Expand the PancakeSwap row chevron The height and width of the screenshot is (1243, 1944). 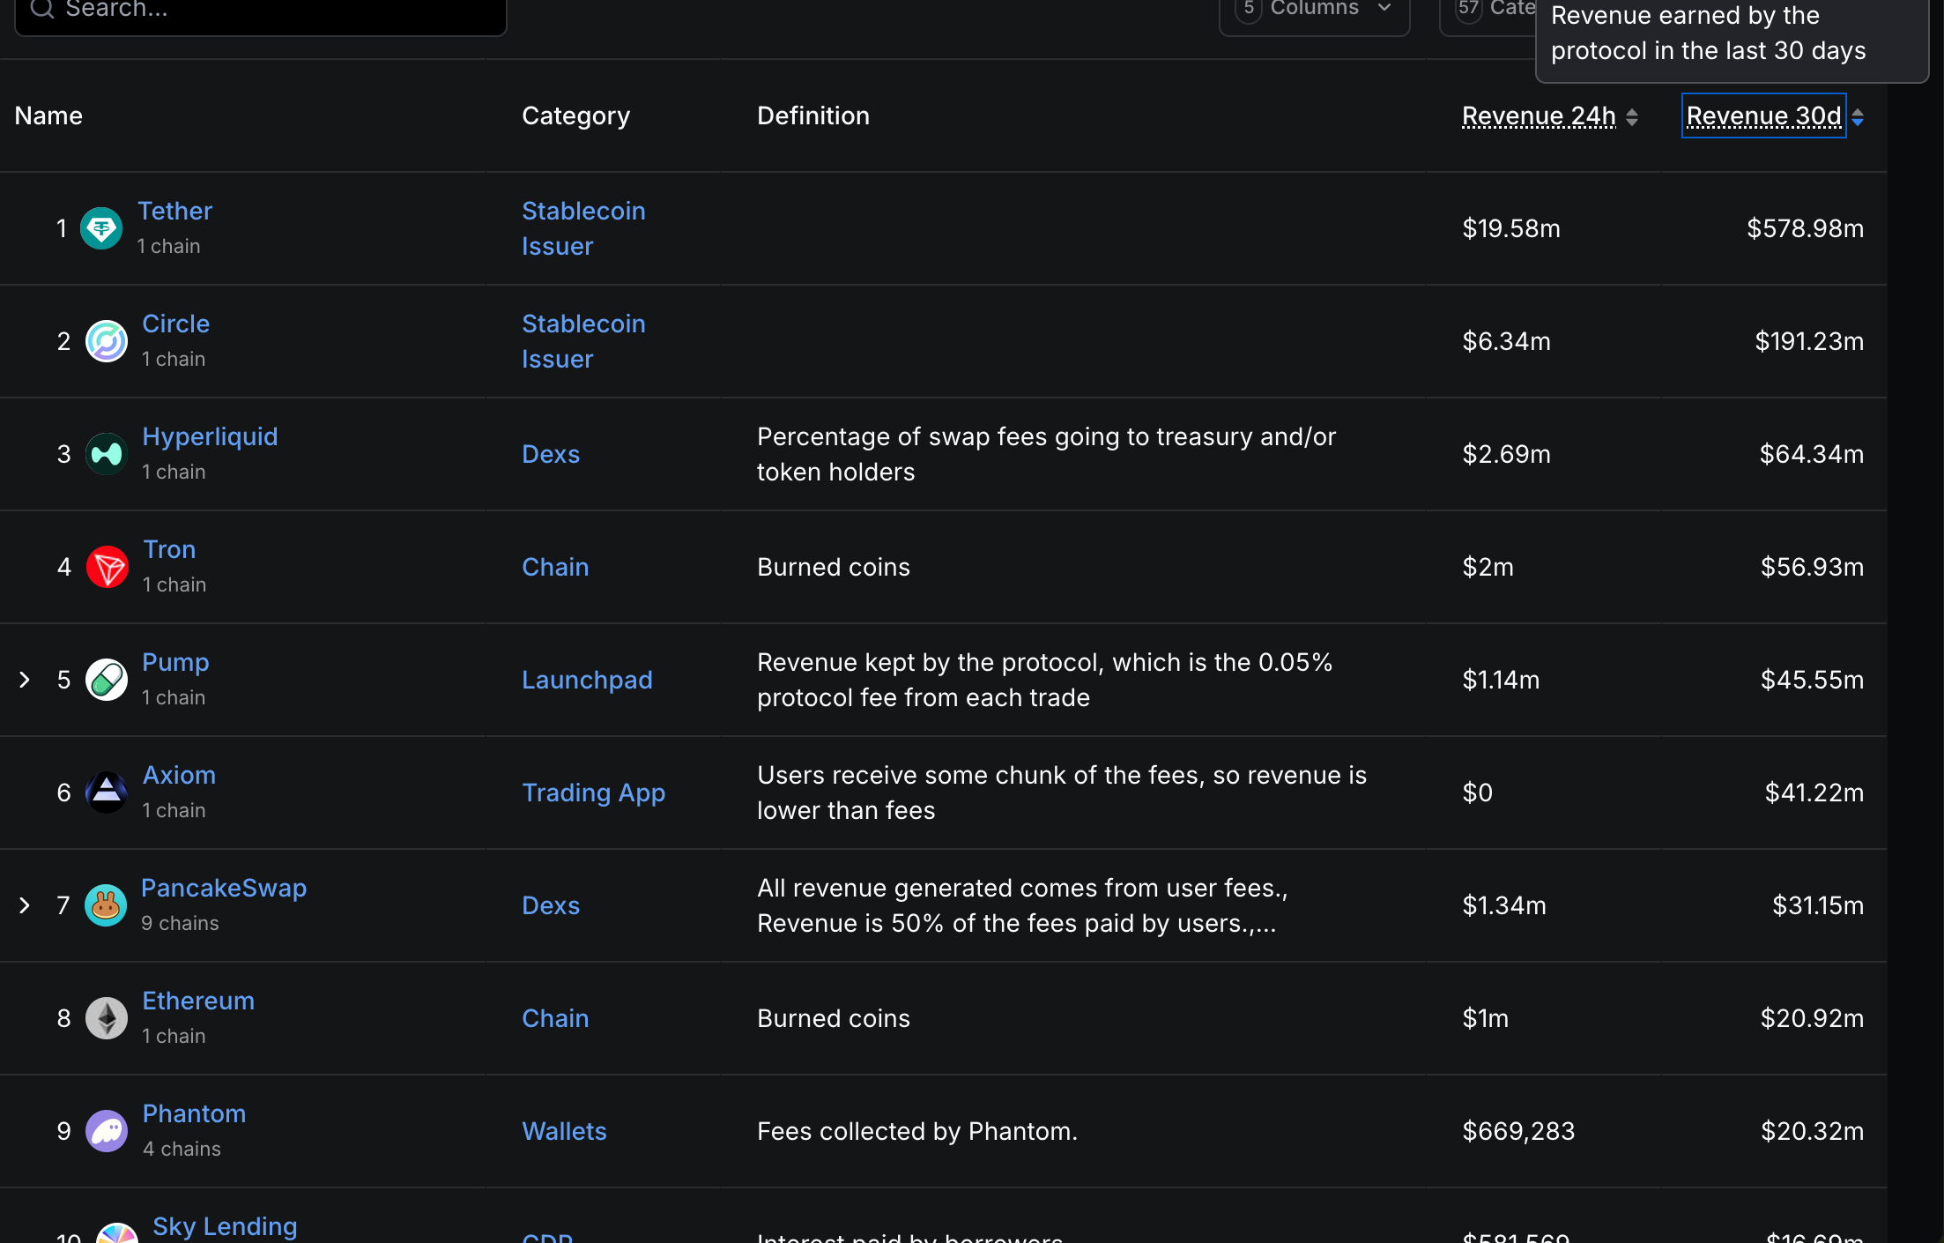[x=25, y=905]
